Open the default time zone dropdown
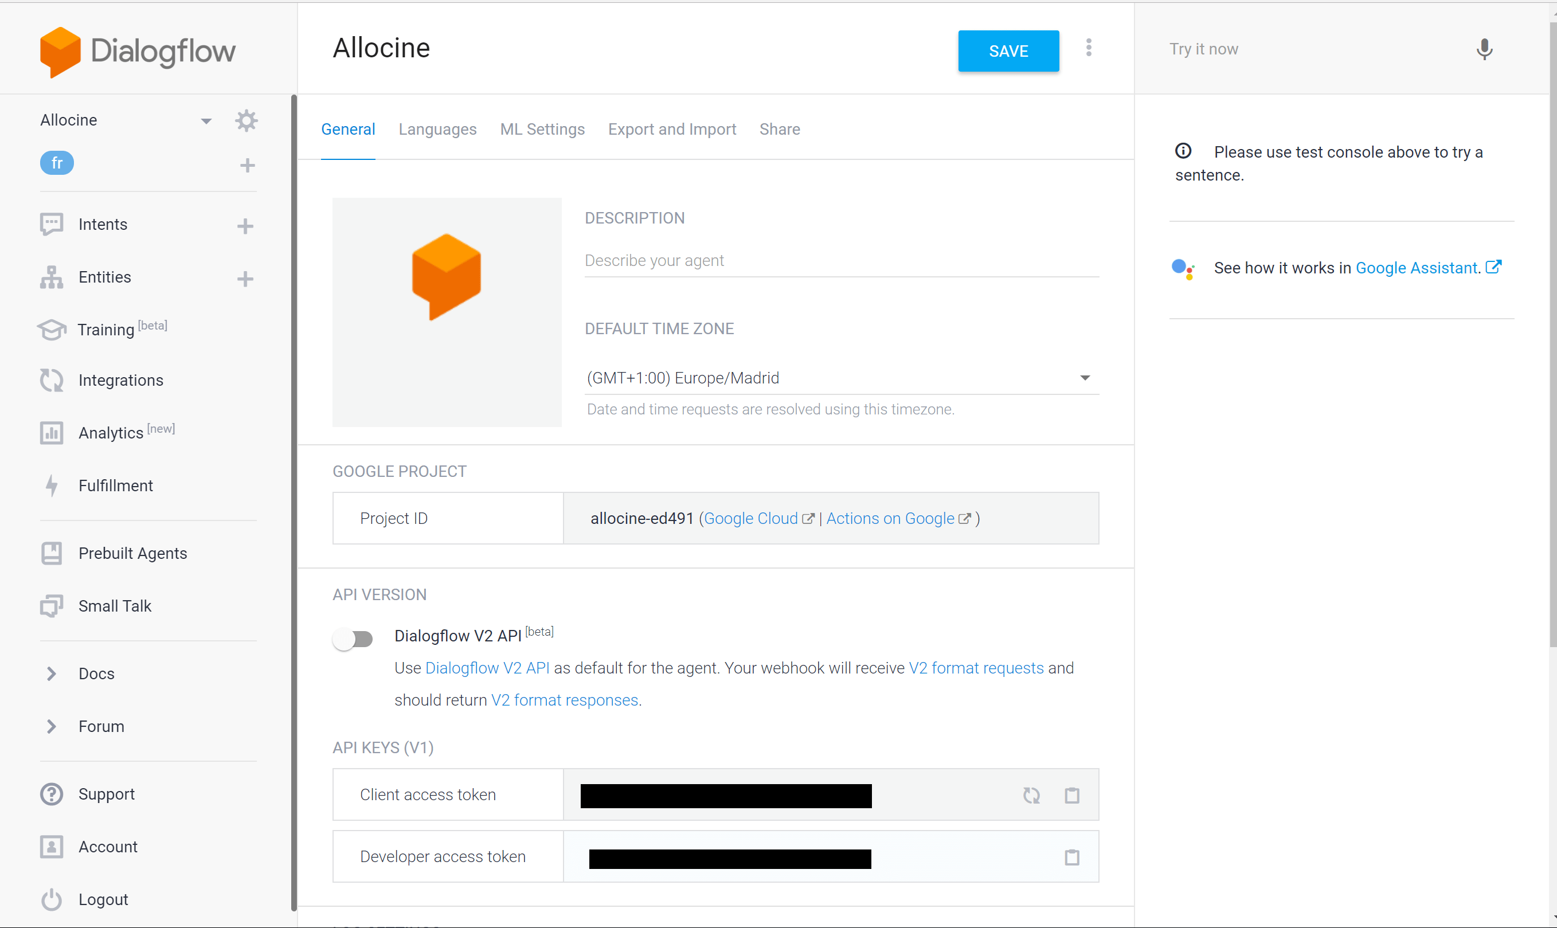The width and height of the screenshot is (1557, 928). (842, 378)
